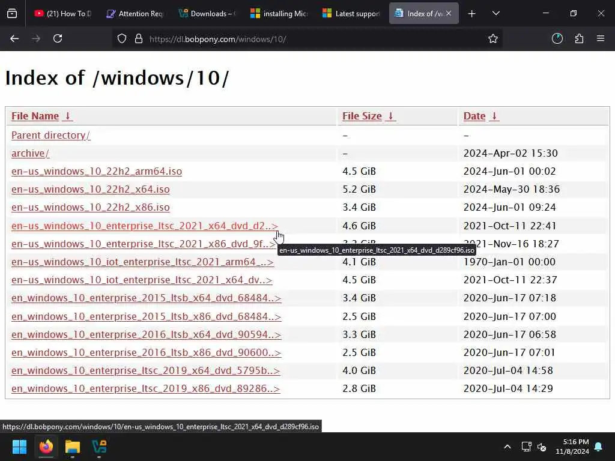Image resolution: width=615 pixels, height=461 pixels.
Task: Sort descending arrow beside Date
Action: tap(494, 116)
